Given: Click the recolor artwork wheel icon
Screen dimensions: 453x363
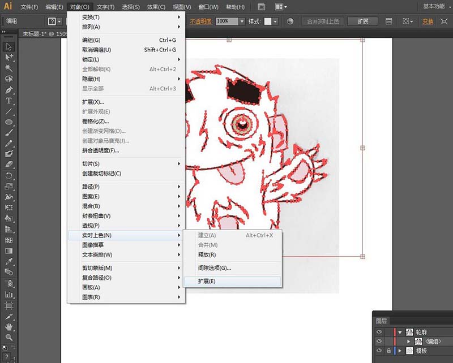Looking at the screenshot, I should pos(290,21).
